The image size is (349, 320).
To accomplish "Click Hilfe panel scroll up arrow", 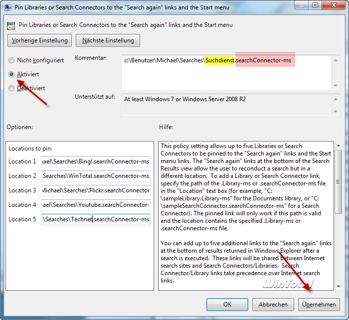I will (x=339, y=146).
